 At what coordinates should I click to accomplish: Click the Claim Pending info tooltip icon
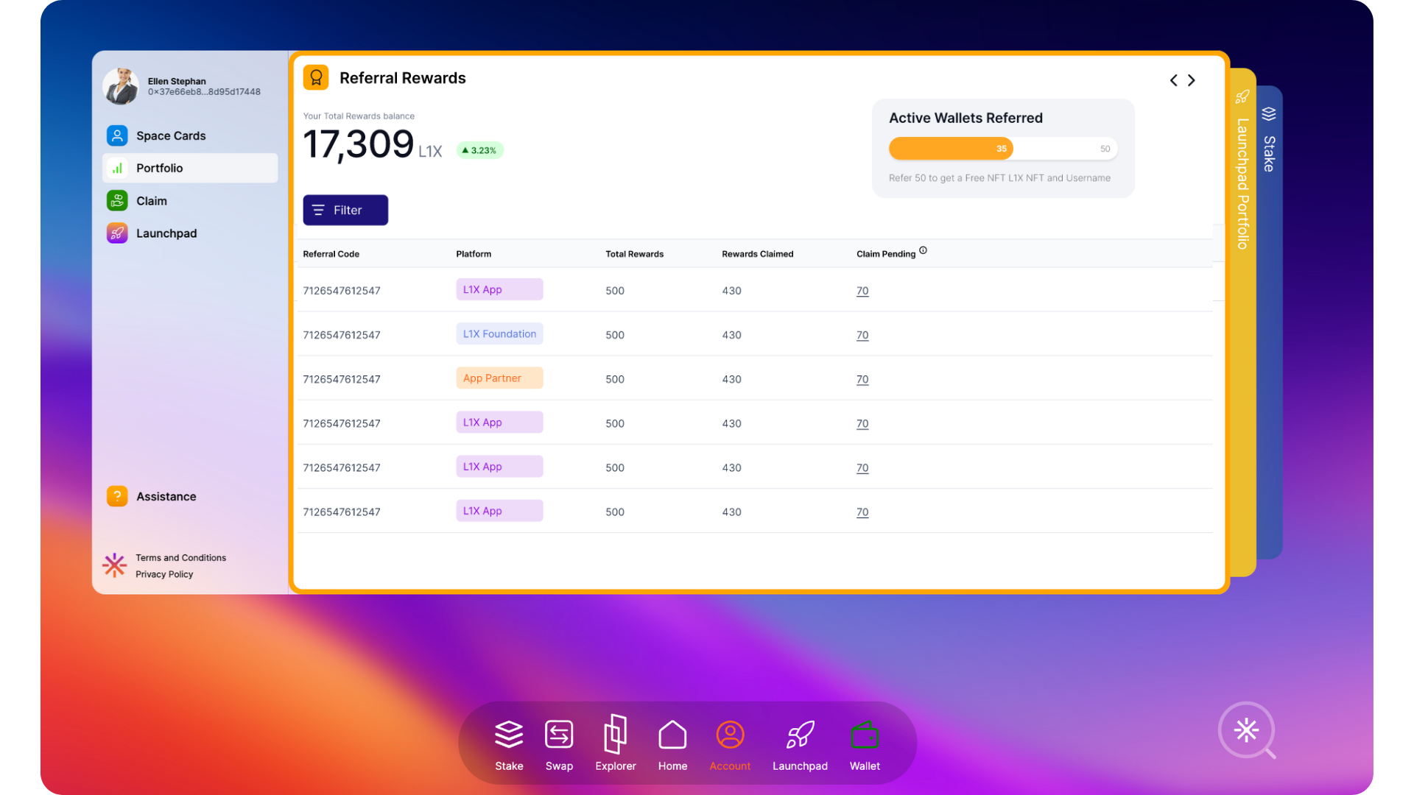(x=923, y=252)
